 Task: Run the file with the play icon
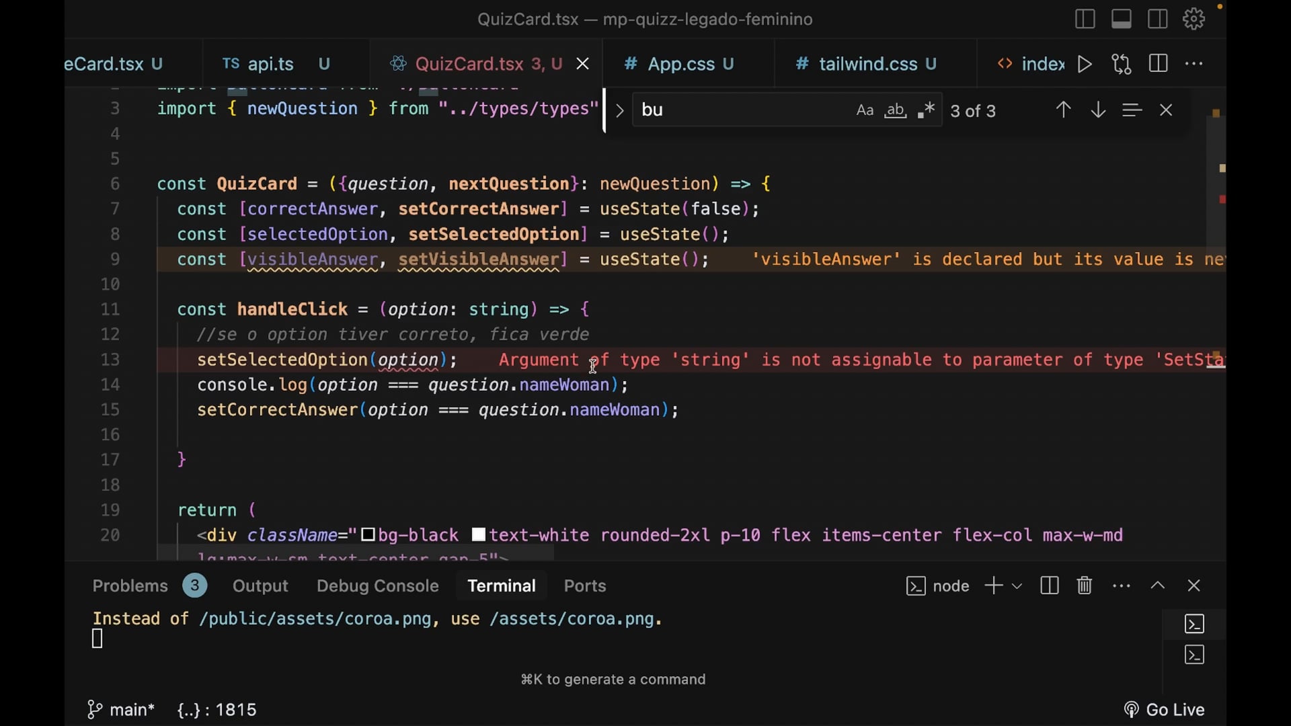1085,64
